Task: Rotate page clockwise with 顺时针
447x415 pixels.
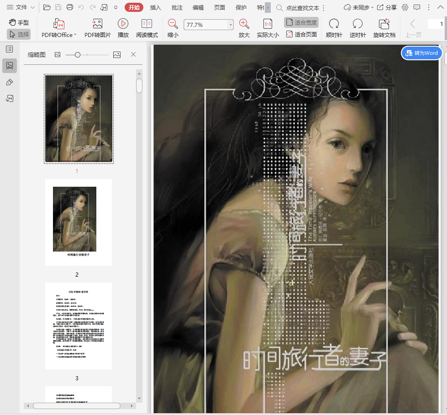Action: point(334,24)
